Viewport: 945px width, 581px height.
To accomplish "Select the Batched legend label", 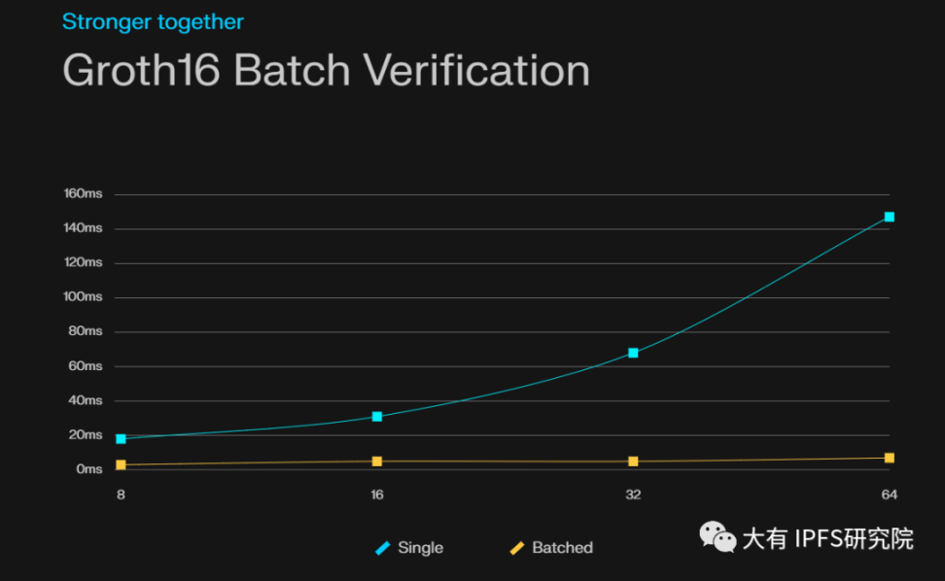I will pyautogui.click(x=562, y=548).
